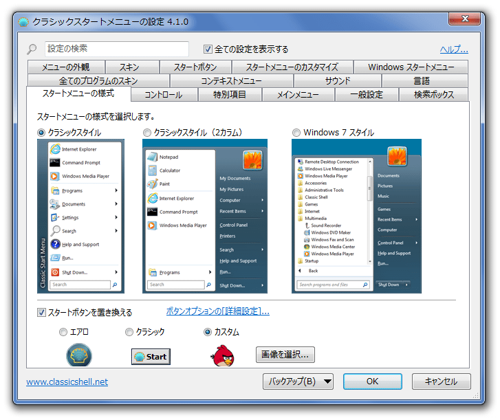Select the Windows 7 スタイル radio button
500x420 pixels.
coord(296,133)
